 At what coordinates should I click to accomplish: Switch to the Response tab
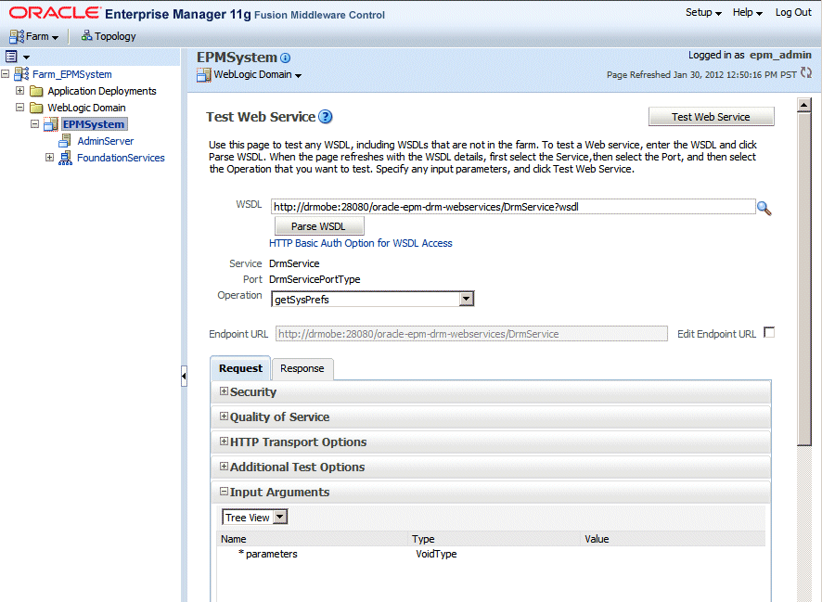(x=302, y=368)
